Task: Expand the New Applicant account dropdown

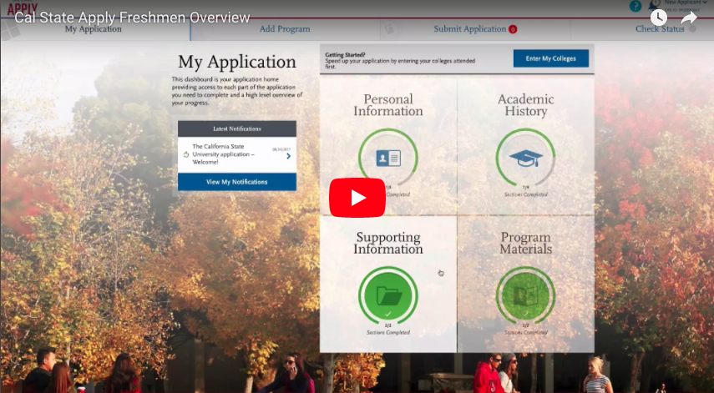Action: [x=686, y=3]
